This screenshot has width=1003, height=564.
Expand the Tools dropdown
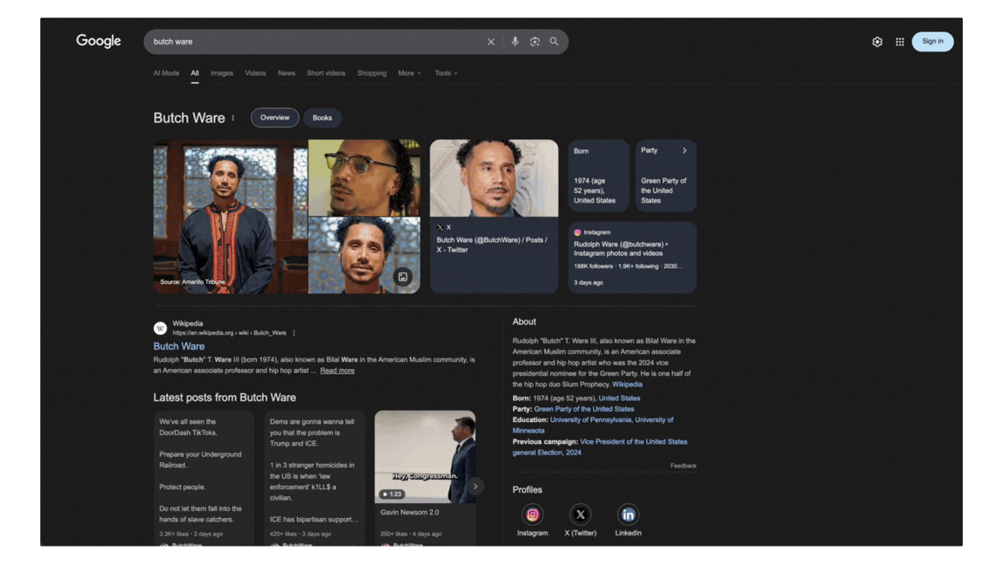446,73
